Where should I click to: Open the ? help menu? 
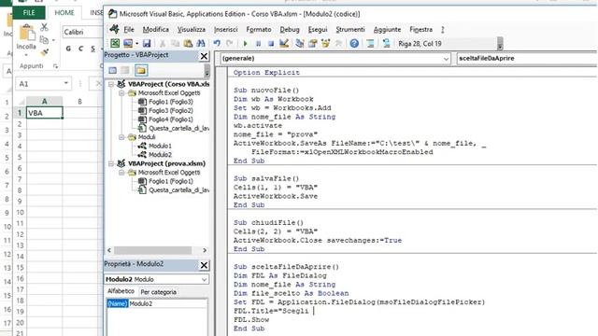pyautogui.click(x=442, y=29)
